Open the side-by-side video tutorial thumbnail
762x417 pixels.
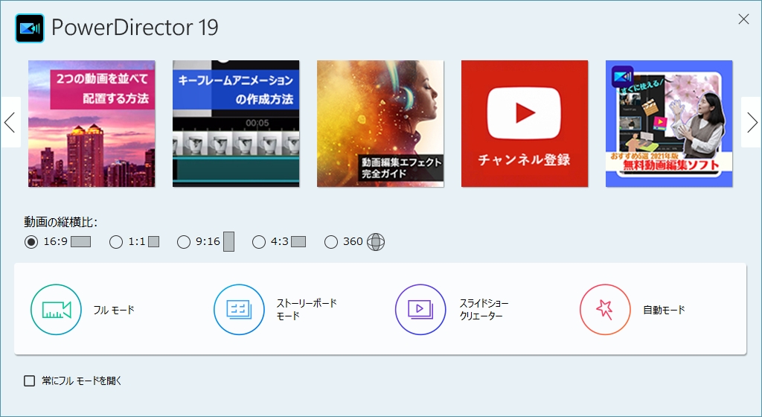point(92,124)
